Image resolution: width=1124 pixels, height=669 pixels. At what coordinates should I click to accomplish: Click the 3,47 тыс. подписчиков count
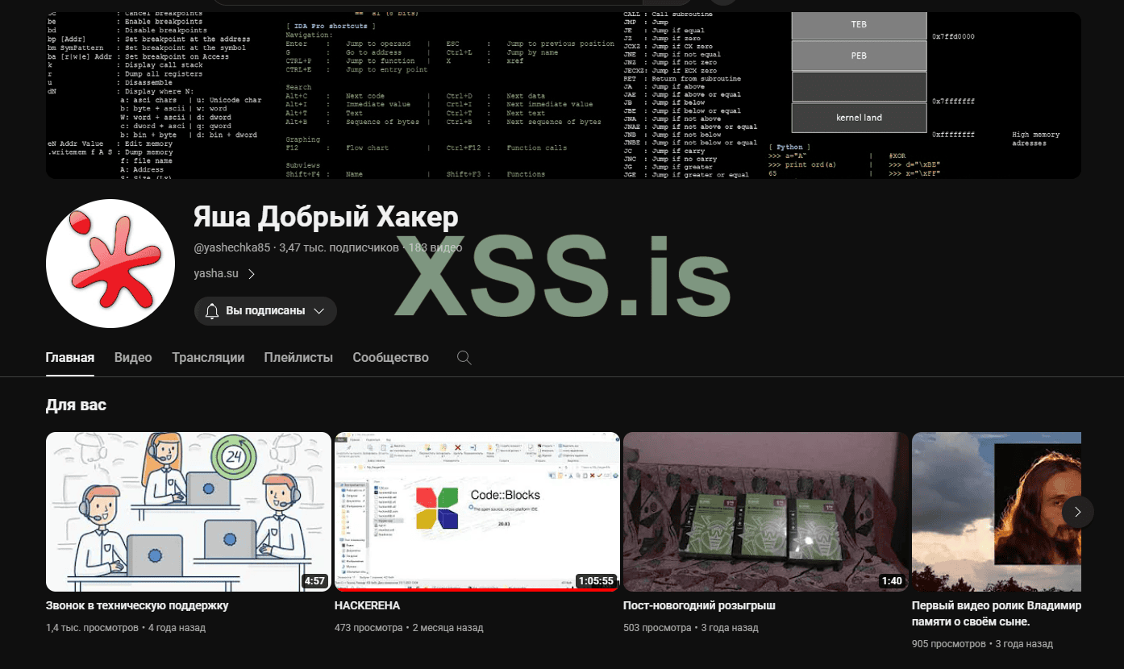coord(339,247)
